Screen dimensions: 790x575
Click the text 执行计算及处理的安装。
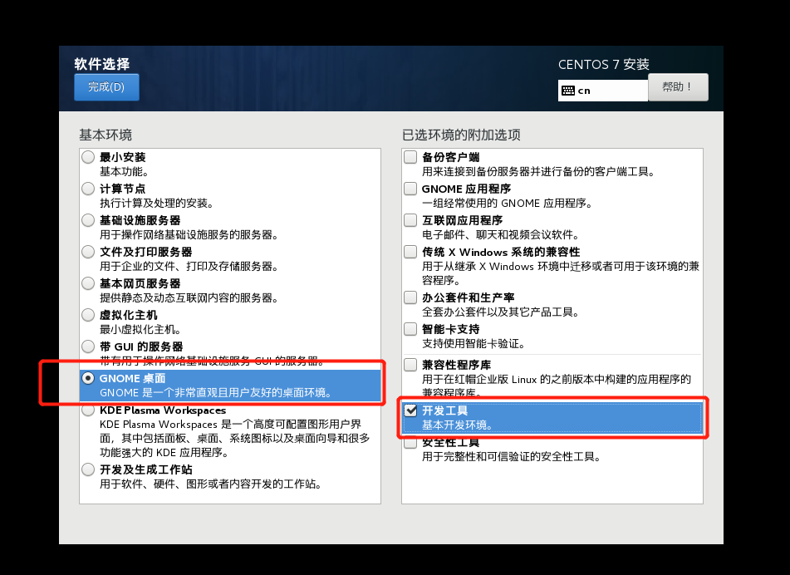click(x=157, y=203)
